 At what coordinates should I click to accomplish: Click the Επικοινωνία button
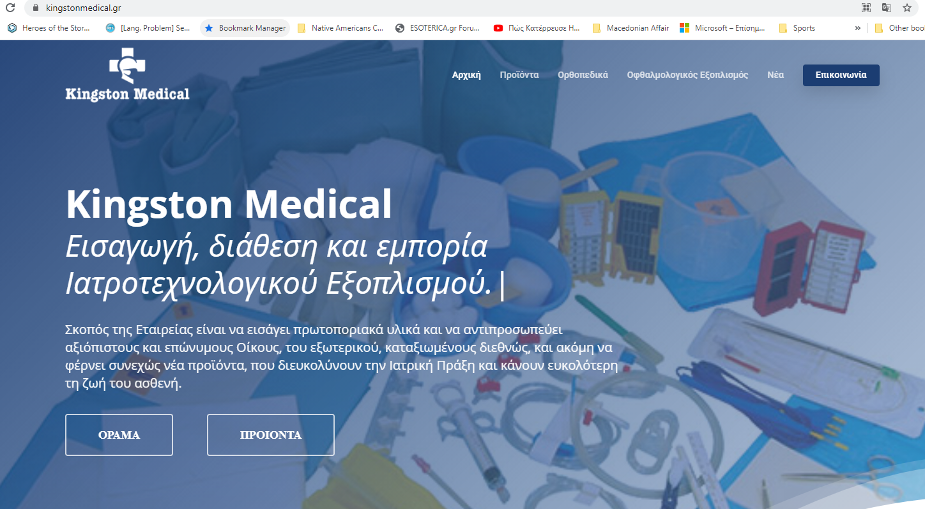tap(841, 75)
